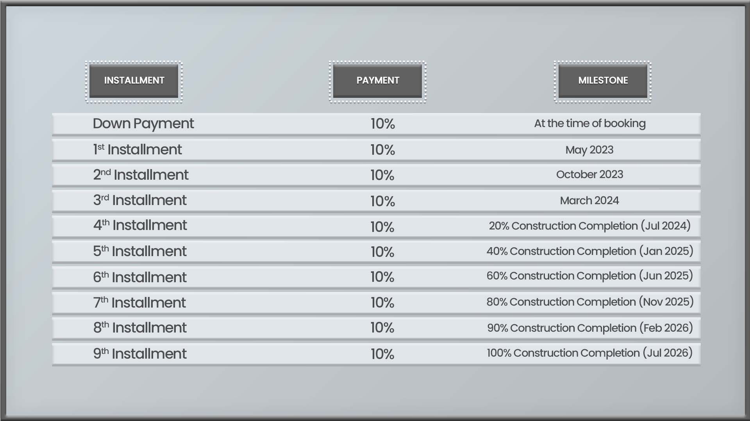The image size is (750, 421).
Task: Click the 100% Construction Completion milestone
Action: click(590, 353)
